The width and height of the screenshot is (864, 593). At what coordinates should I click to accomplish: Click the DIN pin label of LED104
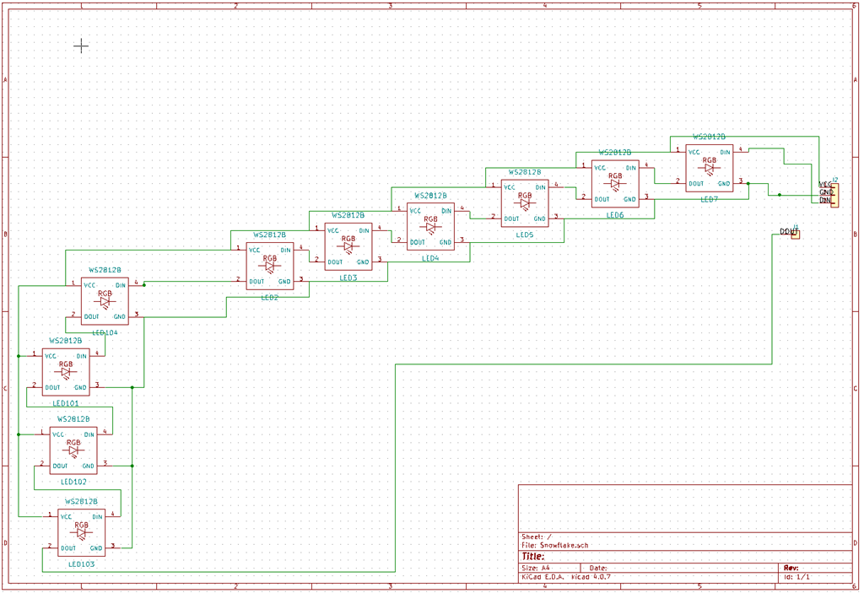(x=120, y=285)
